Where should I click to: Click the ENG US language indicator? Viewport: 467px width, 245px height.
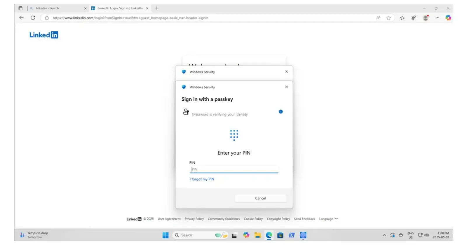coord(410,235)
